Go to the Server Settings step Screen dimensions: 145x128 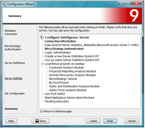[13, 78]
